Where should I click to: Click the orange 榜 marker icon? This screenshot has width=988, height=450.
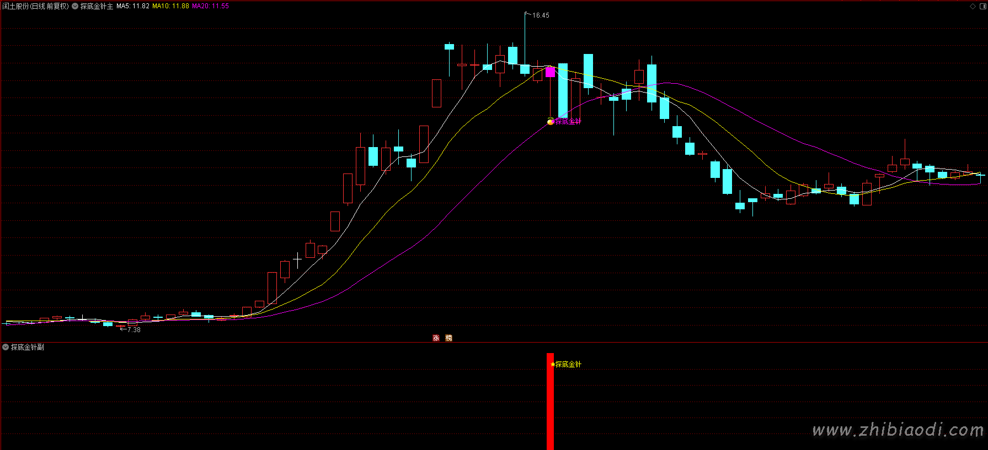[448, 338]
